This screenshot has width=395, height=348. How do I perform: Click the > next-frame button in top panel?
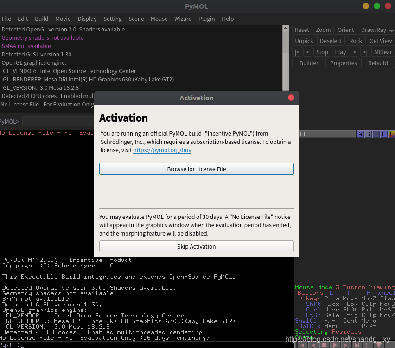point(355,52)
